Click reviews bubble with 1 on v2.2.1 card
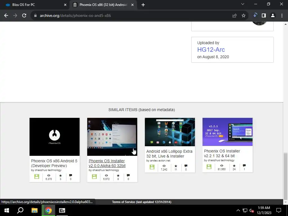The height and width of the screenshot is (216, 288). point(244,165)
